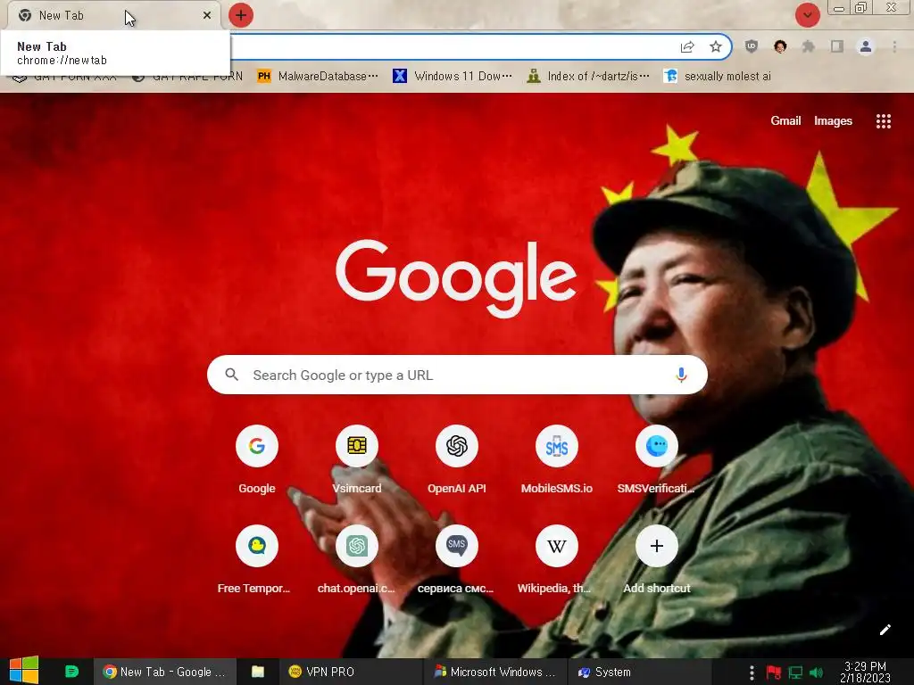Focus the Search Google or type a URL box
914x685 pixels.
pyautogui.click(x=457, y=375)
